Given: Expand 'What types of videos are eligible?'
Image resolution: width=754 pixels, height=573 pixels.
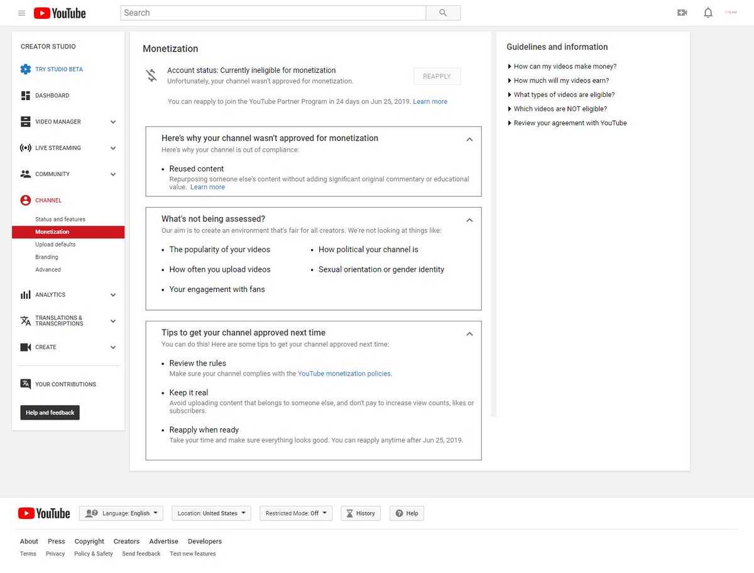Looking at the screenshot, I should pyautogui.click(x=560, y=95).
